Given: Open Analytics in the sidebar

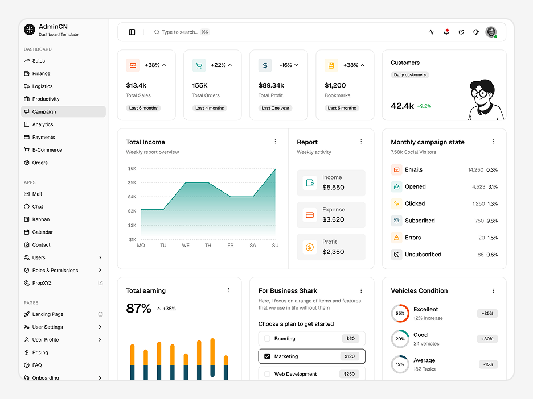Looking at the screenshot, I should 63,124.
